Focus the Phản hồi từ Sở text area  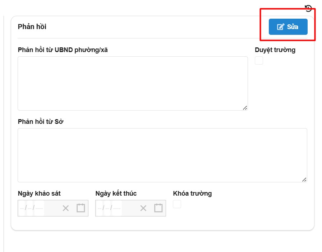(162, 155)
